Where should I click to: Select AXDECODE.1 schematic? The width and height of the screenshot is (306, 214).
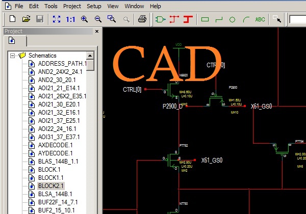pyautogui.click(x=55, y=145)
